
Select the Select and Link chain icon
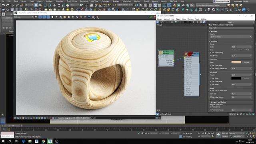point(13,5)
